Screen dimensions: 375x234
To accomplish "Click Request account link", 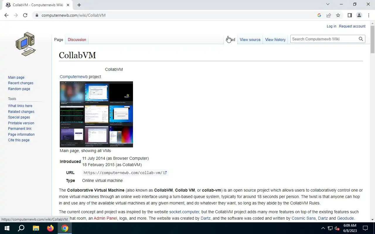I will [x=352, y=26].
